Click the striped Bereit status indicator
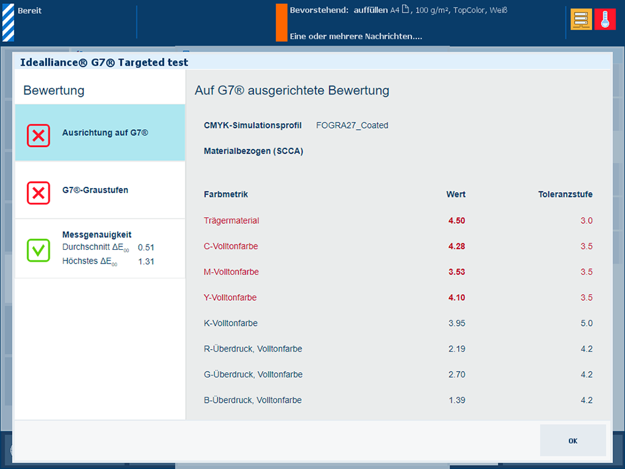 (x=8, y=23)
